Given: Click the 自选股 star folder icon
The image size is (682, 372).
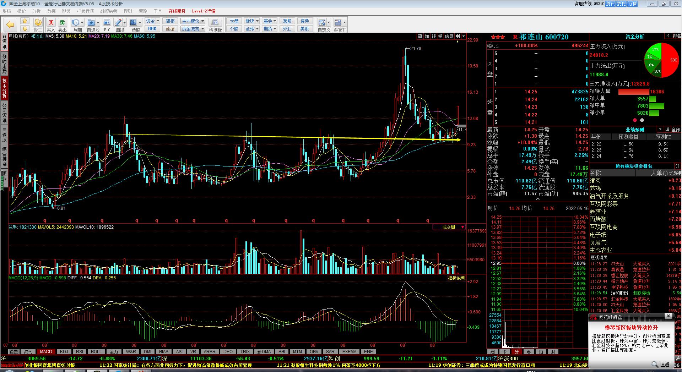Looking at the screenshot, I should click(91, 23).
